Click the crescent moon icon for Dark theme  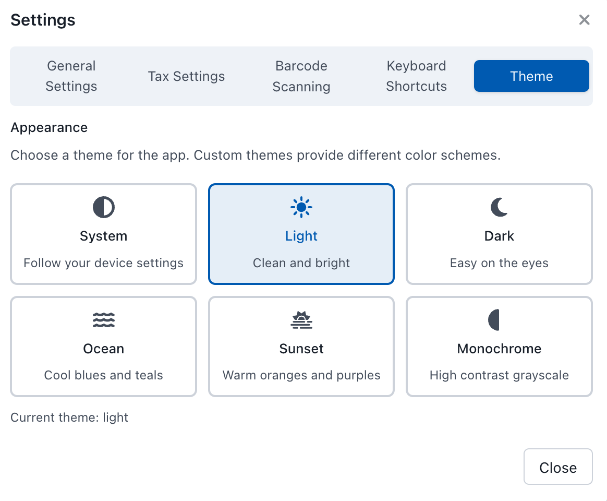tap(499, 208)
